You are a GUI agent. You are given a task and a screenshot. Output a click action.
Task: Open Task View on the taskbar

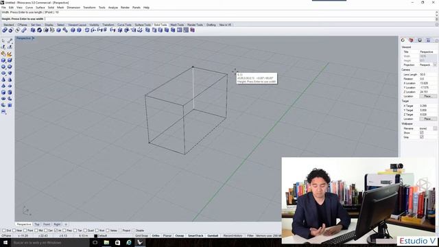point(95,242)
